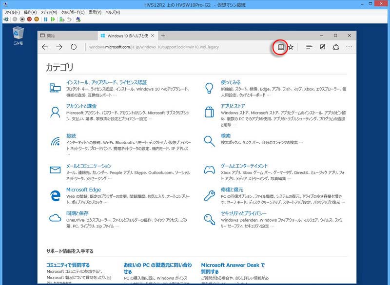
Task: Open インストール、アップグレード、ライセンス認証 link
Action: (106, 82)
